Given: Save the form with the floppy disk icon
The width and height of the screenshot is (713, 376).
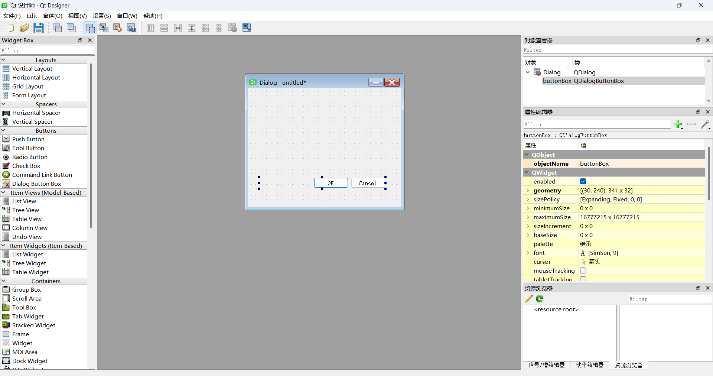Looking at the screenshot, I should (39, 28).
